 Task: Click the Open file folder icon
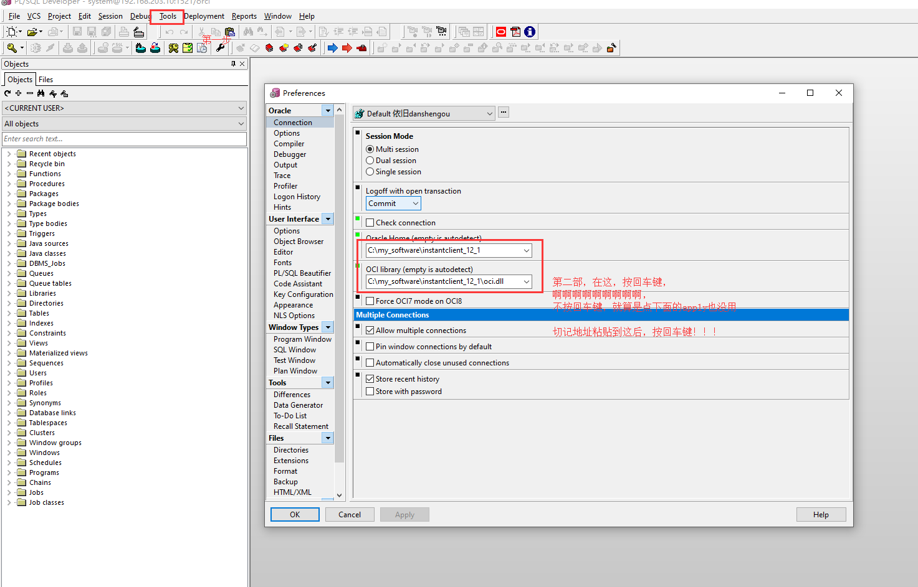coord(32,32)
